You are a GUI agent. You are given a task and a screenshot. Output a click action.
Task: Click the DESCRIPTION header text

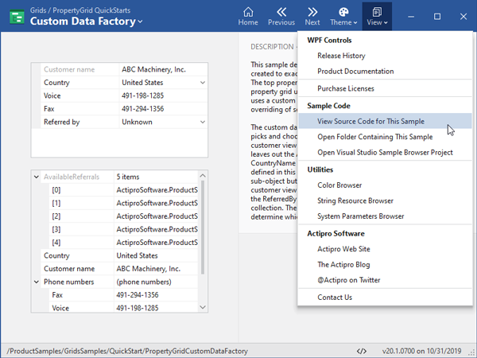pos(272,47)
